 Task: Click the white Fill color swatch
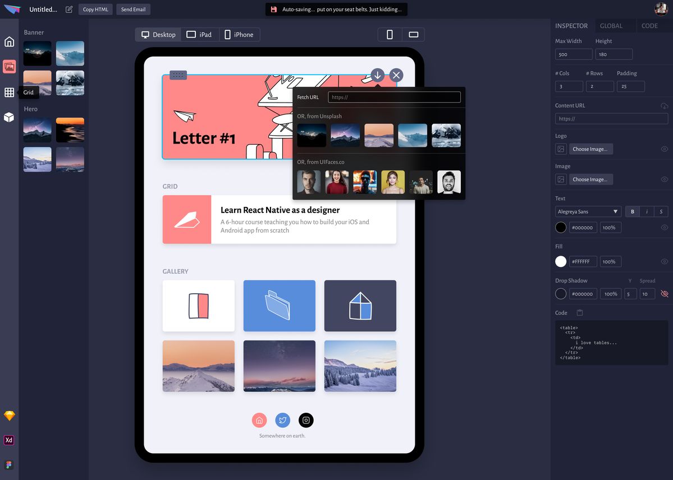pyautogui.click(x=561, y=261)
